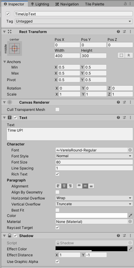This screenshot has height=268, width=134.
Task: Lock the Inspector with the padlock icon
Action: click(x=125, y=4)
